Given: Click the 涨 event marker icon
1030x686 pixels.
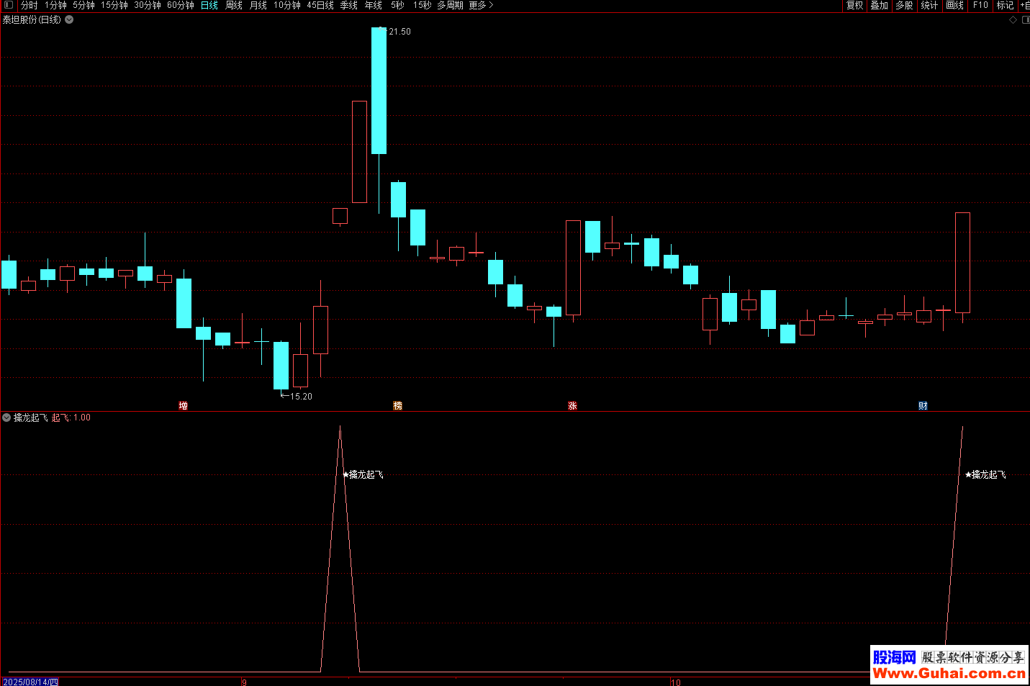Looking at the screenshot, I should pyautogui.click(x=572, y=406).
